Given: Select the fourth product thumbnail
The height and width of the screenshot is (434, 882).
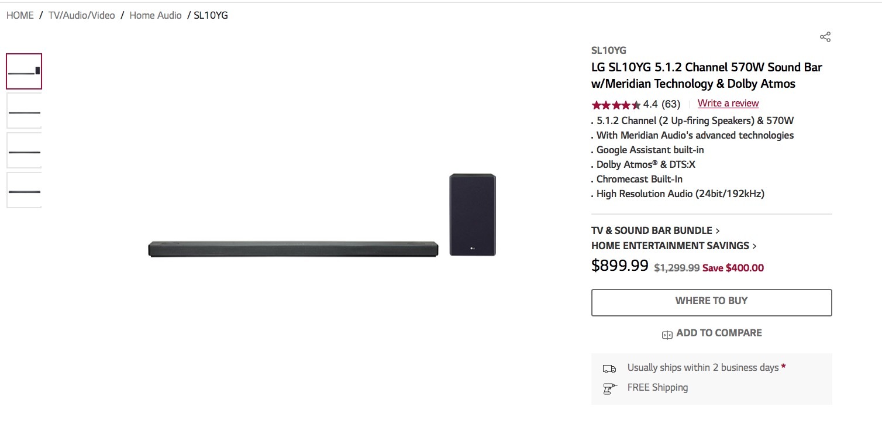Looking at the screenshot, I should 24,191.
